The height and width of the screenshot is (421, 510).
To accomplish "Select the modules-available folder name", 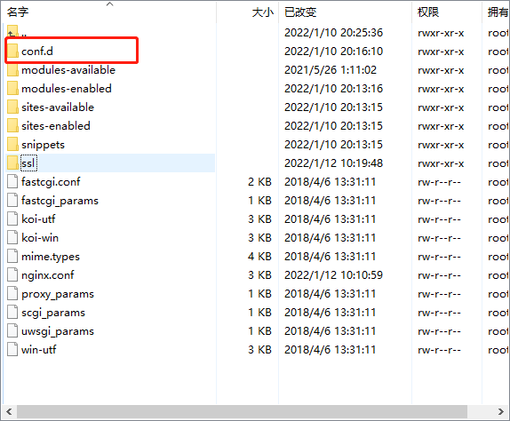I will coord(68,70).
